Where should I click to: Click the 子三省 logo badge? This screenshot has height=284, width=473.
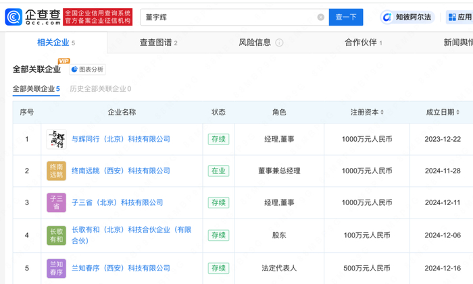(x=55, y=202)
